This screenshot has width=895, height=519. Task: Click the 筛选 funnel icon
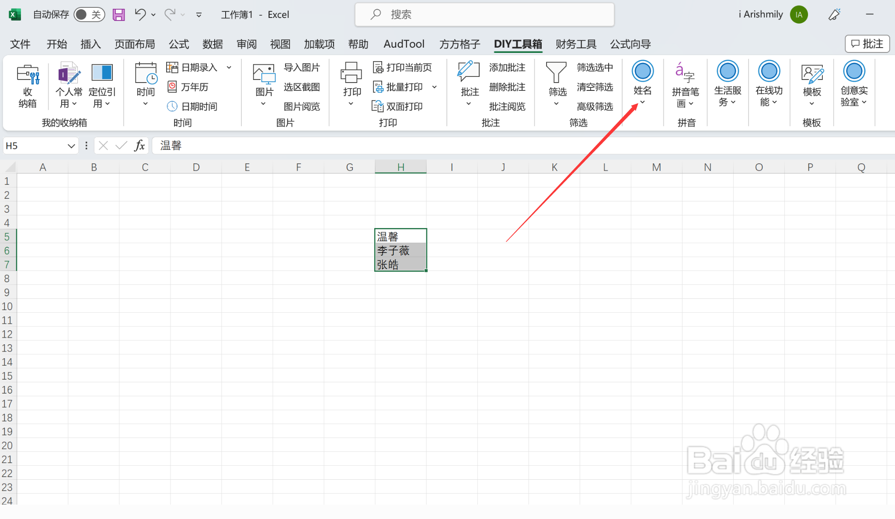point(556,73)
